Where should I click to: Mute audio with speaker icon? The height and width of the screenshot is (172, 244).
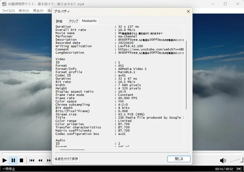[223, 160]
